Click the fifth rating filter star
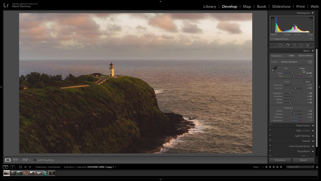This screenshot has width=321, height=181. pyautogui.click(x=281, y=167)
